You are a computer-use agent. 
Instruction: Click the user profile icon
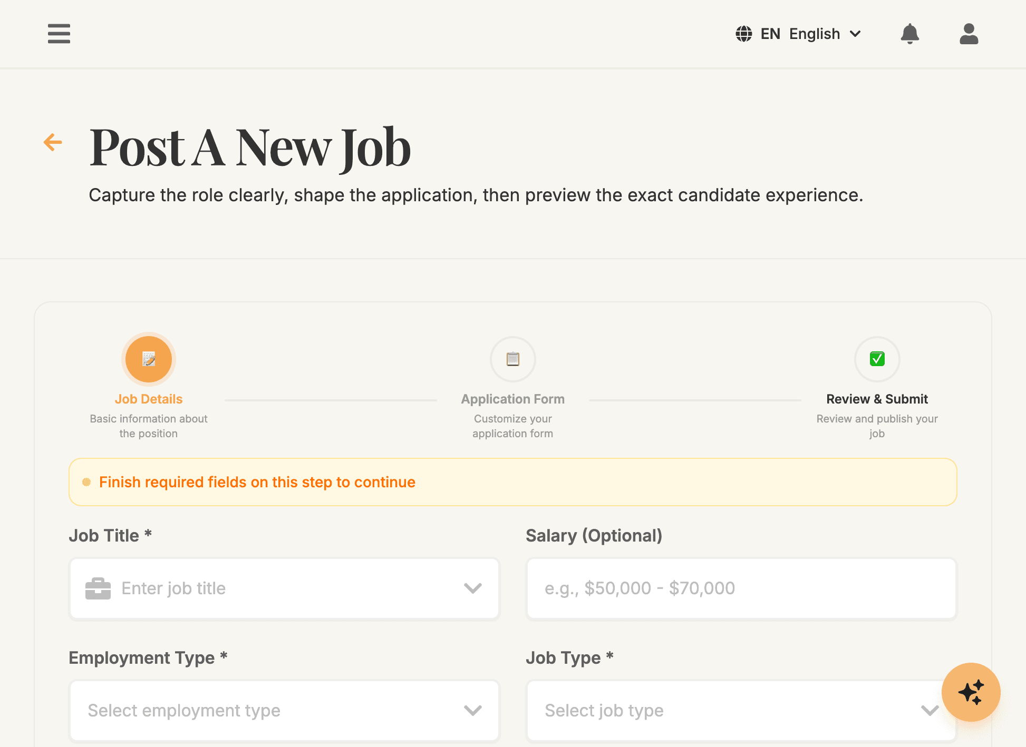click(969, 34)
